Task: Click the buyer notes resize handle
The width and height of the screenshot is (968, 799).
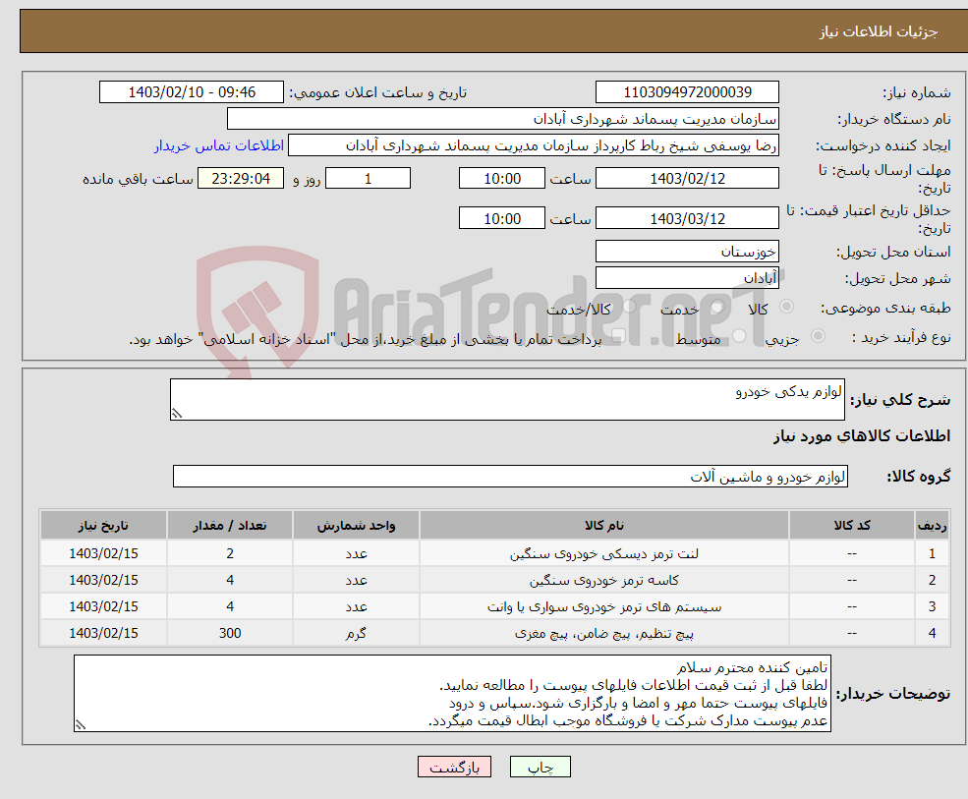Action: (81, 725)
